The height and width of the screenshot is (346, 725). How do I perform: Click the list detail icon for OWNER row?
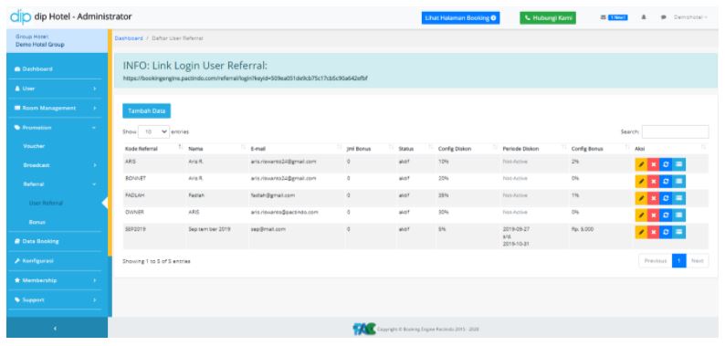pos(678,215)
